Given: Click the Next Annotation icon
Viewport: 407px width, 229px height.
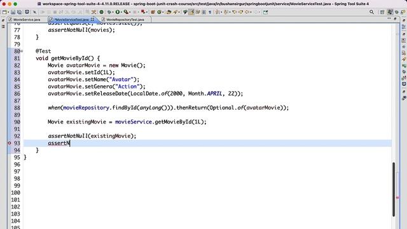Looking at the screenshot, I should click(x=217, y=12).
